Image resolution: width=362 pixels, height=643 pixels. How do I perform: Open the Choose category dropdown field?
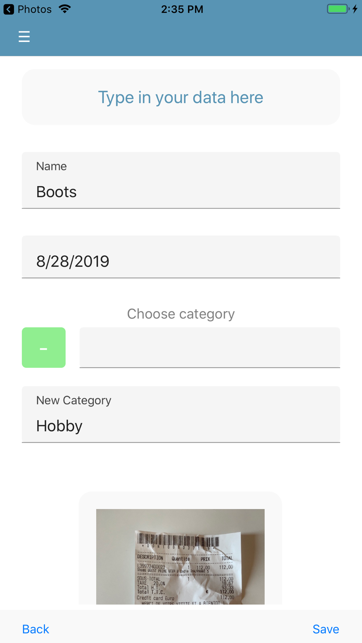pyautogui.click(x=210, y=348)
